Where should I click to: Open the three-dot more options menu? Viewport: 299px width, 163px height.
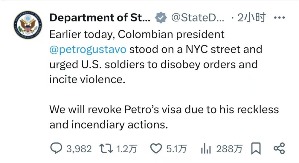click(280, 18)
